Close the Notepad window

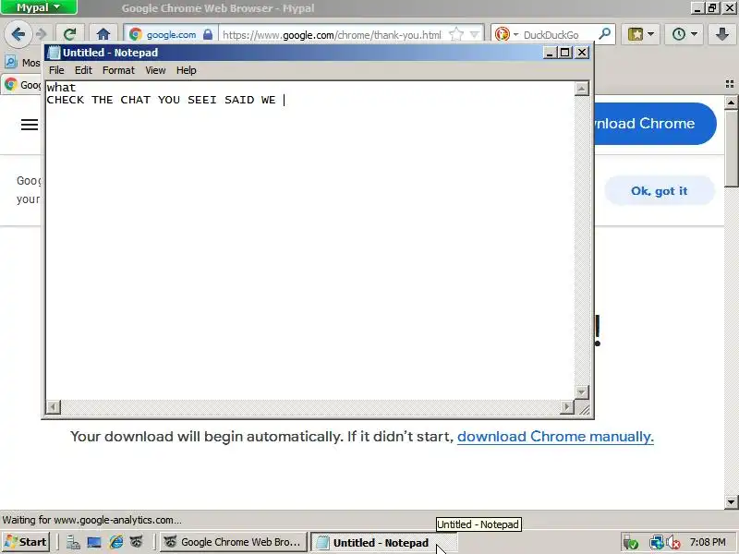pos(583,53)
